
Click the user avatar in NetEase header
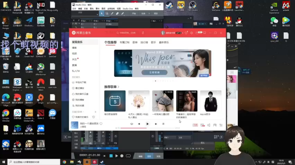pyautogui.click(x=163, y=33)
